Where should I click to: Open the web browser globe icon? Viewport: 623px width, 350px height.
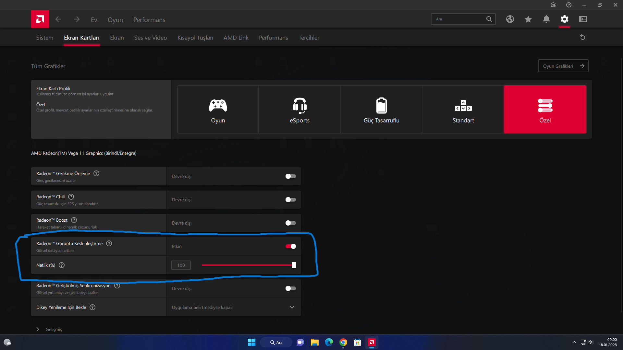tap(510, 19)
